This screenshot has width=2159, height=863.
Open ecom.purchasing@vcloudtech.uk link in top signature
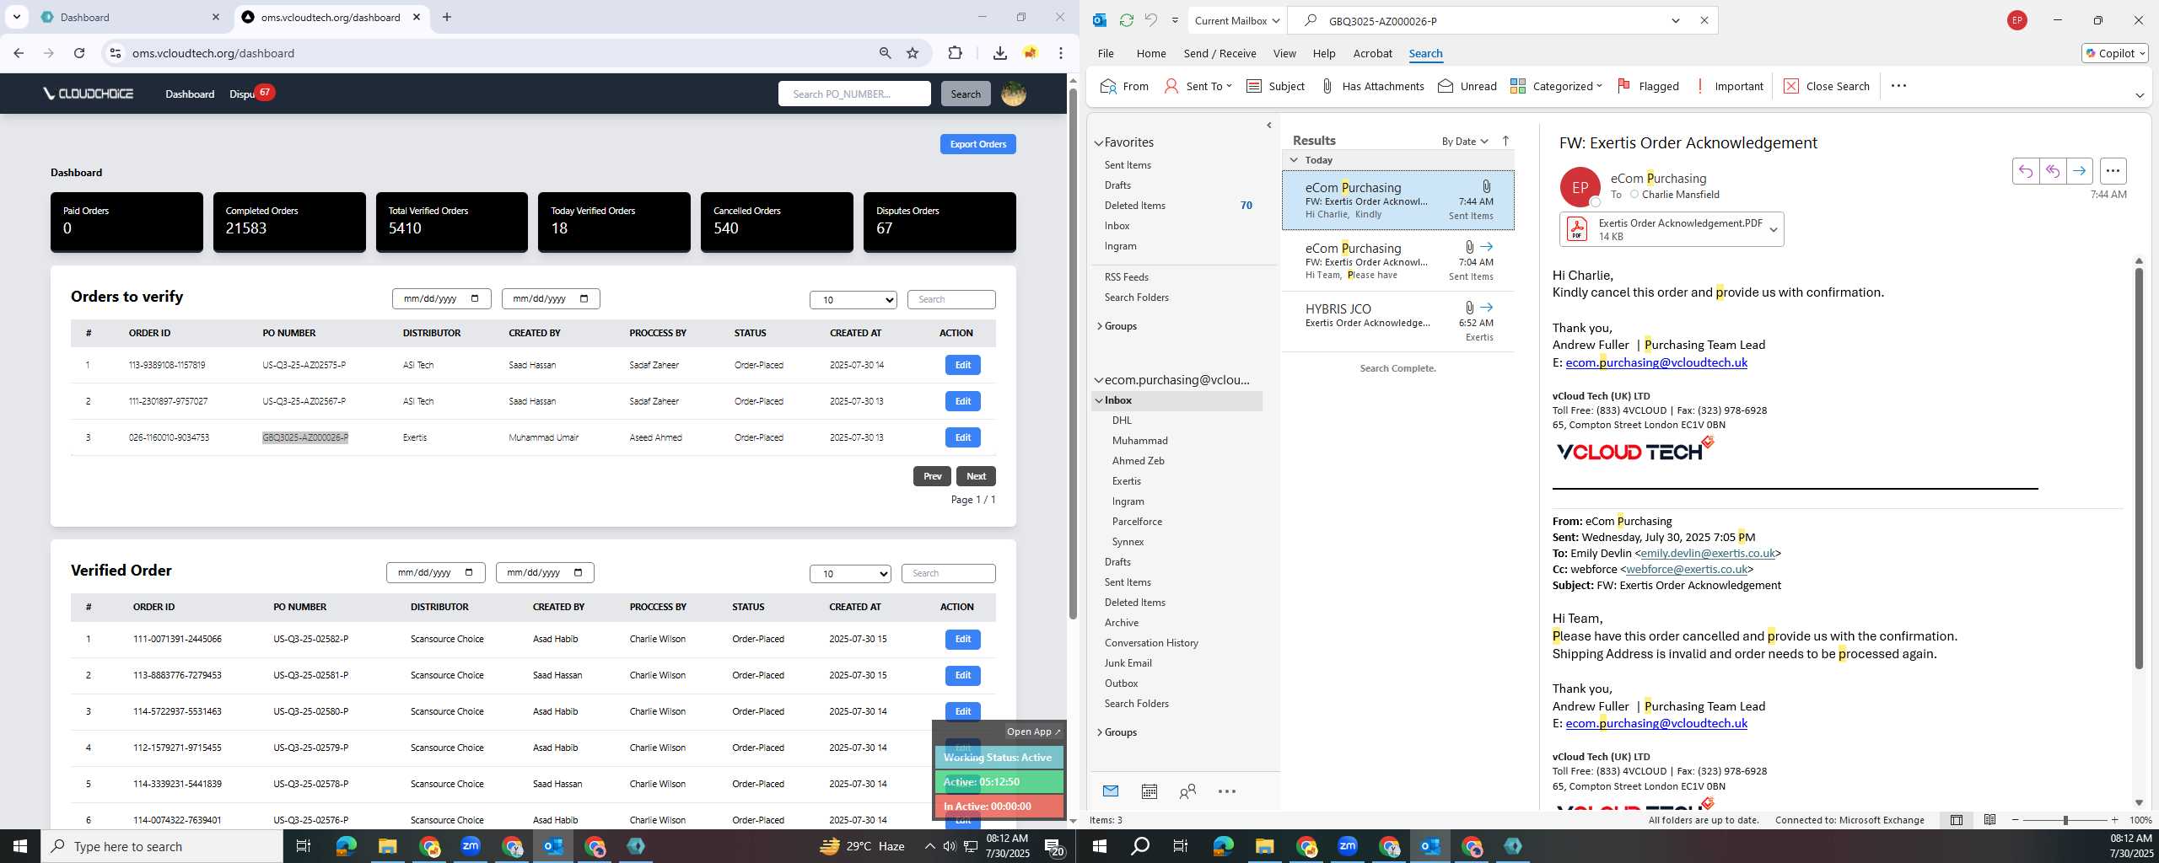tap(1656, 362)
